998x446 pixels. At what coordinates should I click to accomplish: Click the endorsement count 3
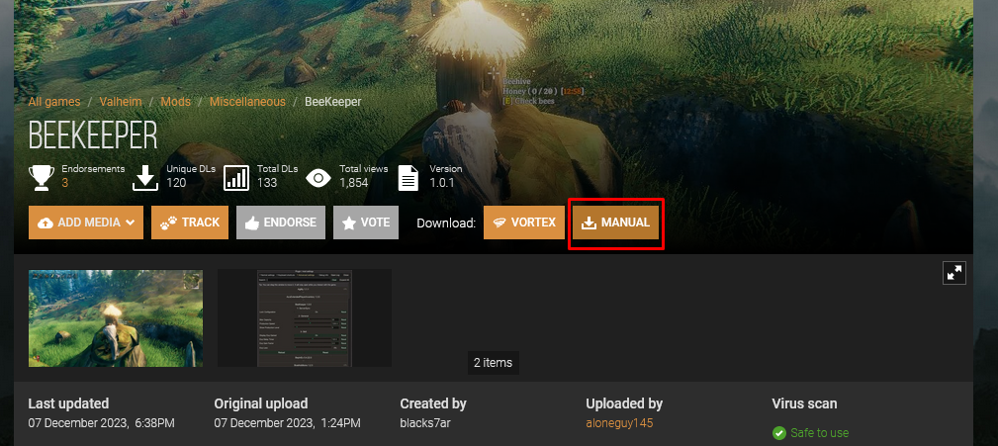pyautogui.click(x=65, y=183)
